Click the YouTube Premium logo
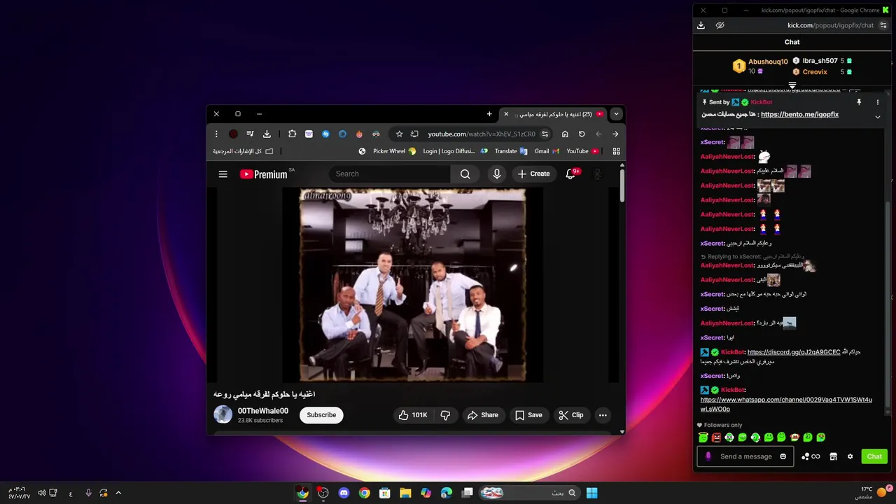 pos(264,174)
